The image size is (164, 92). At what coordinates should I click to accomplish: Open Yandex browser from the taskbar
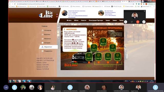[20, 81]
